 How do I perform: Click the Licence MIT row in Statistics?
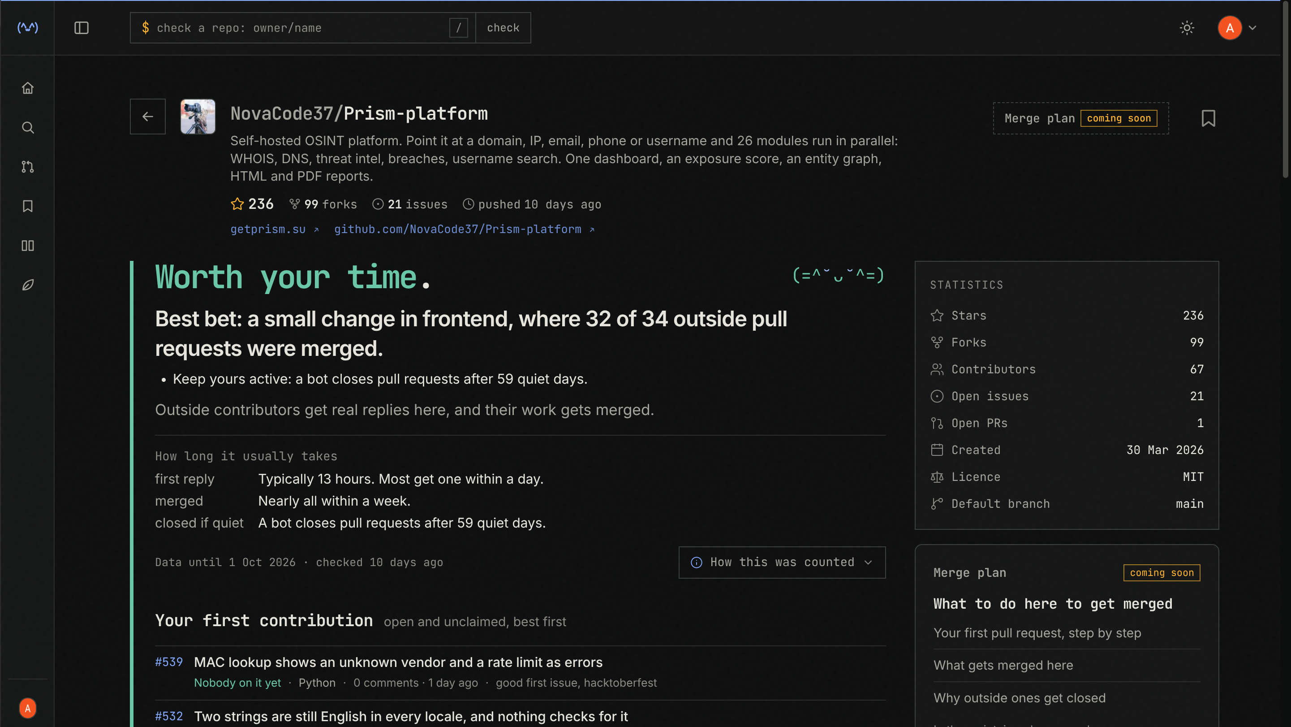point(1067,477)
